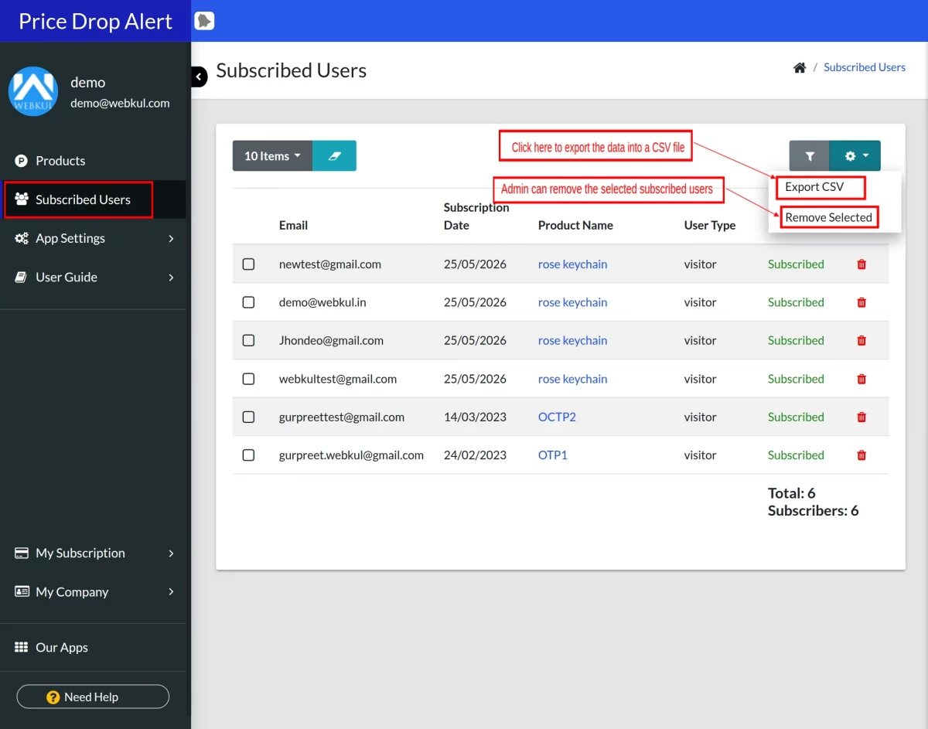The image size is (928, 729).
Task: Open rose keychain link for newtest@gmail.com
Action: 572,264
